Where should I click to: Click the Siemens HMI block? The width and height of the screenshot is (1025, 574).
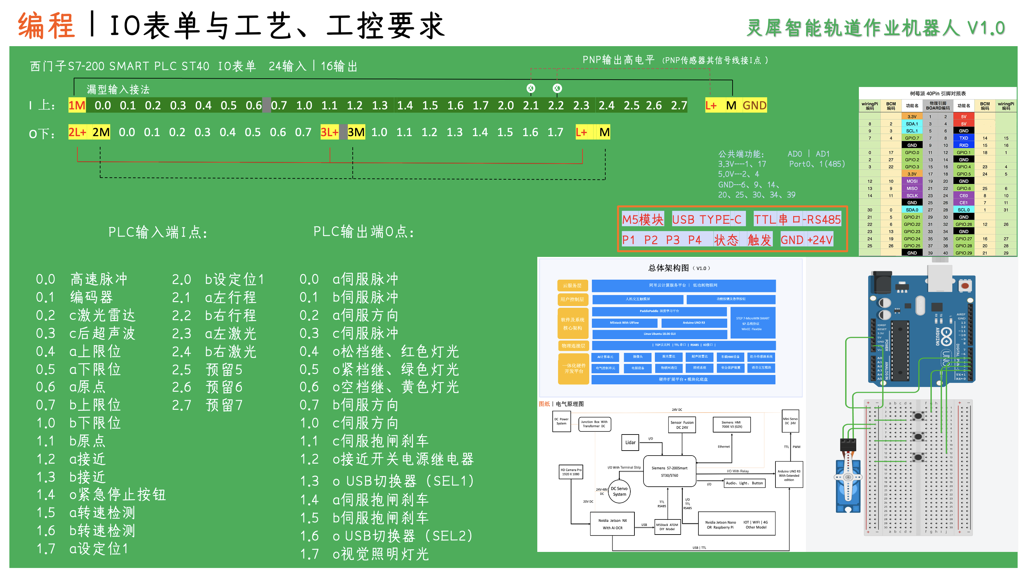732,424
